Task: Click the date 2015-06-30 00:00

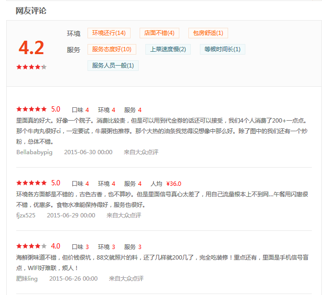Action: point(88,152)
